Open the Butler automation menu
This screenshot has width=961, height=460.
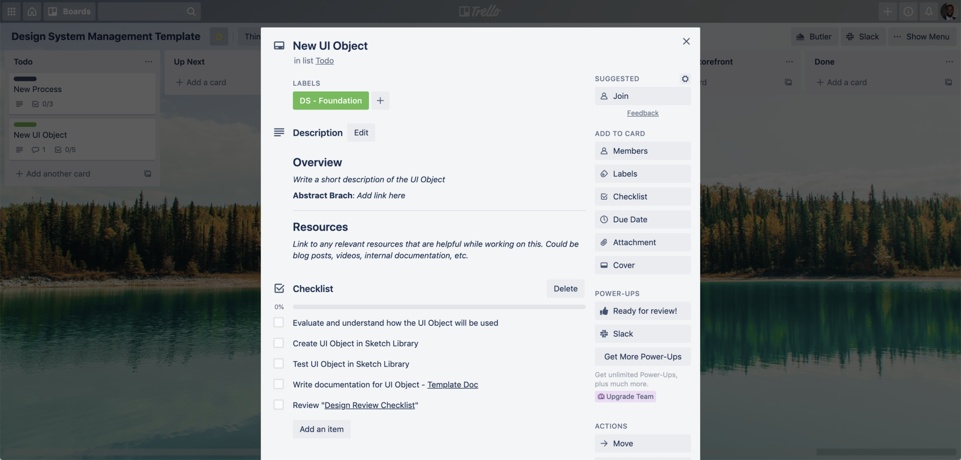point(814,36)
